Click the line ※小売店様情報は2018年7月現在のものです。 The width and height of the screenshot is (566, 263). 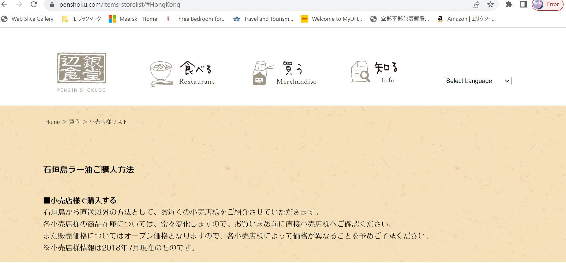click(x=120, y=247)
